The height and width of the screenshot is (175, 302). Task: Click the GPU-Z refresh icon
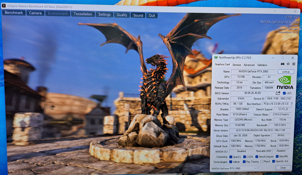pos(288,64)
